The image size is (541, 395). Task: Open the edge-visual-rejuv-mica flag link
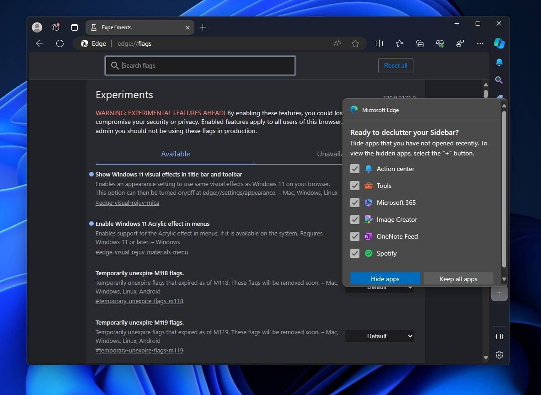pos(127,203)
